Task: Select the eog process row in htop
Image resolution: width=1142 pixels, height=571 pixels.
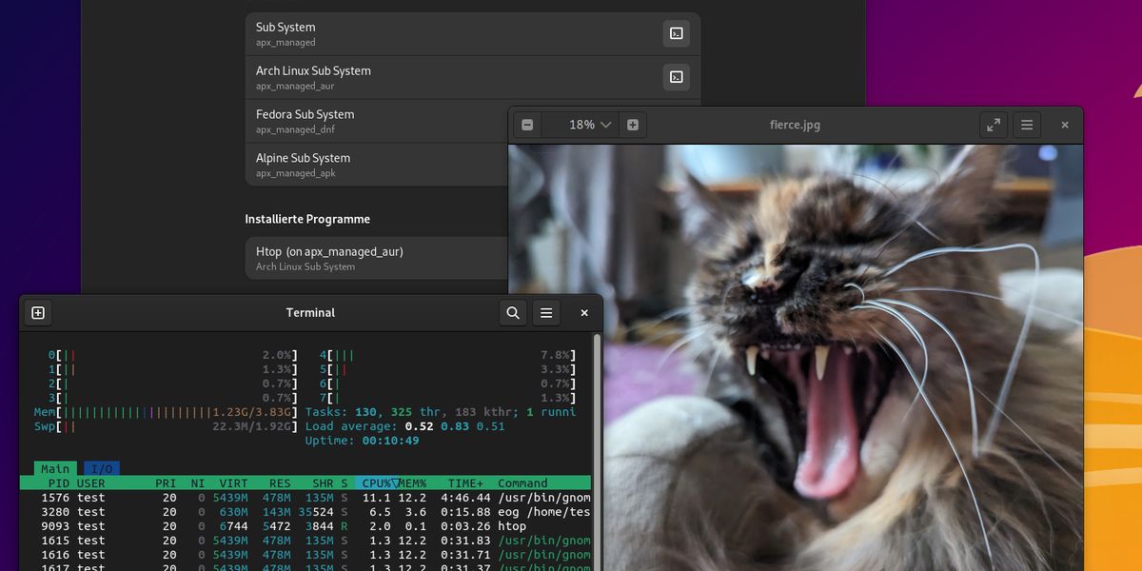Action: click(x=285, y=511)
